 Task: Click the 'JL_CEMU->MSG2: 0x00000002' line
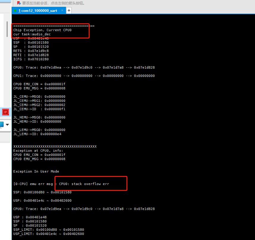tap(39, 105)
